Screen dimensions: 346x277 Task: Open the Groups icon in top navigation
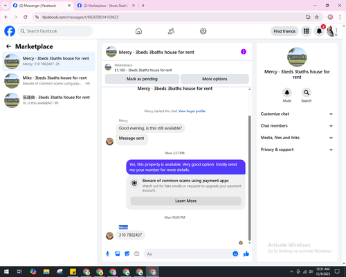click(x=203, y=31)
